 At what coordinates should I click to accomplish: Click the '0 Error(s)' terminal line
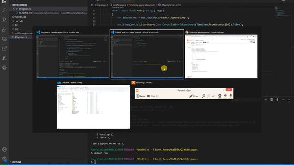pyautogui.click(x=103, y=137)
